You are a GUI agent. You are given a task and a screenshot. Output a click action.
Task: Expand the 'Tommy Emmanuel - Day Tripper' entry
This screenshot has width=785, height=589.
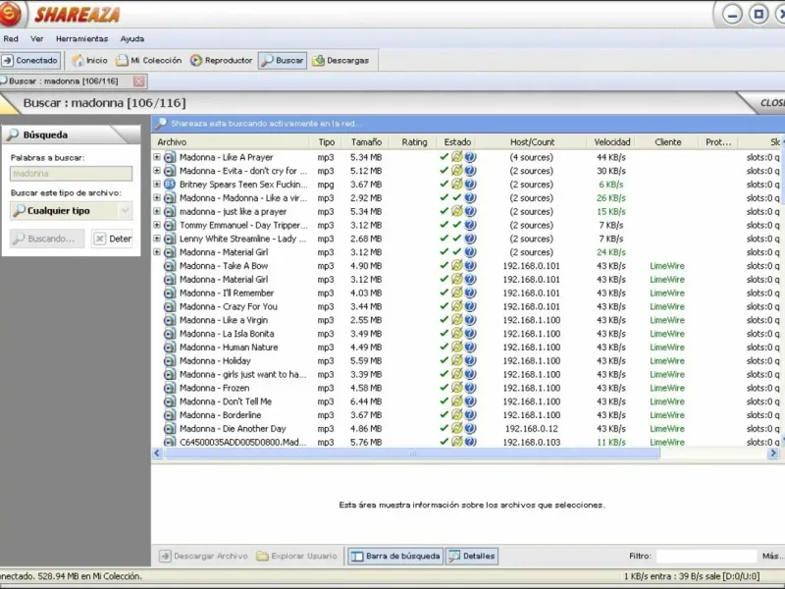[x=156, y=225]
